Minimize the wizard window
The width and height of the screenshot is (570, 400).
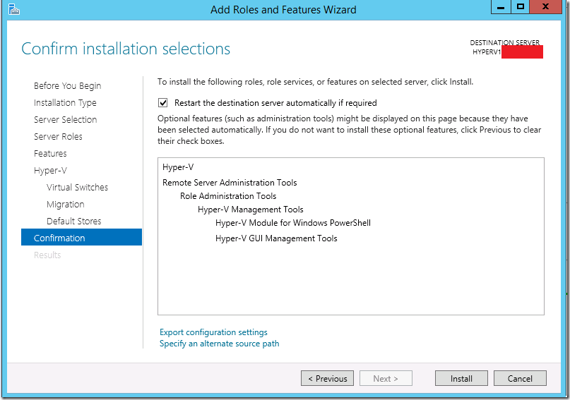click(x=501, y=7)
